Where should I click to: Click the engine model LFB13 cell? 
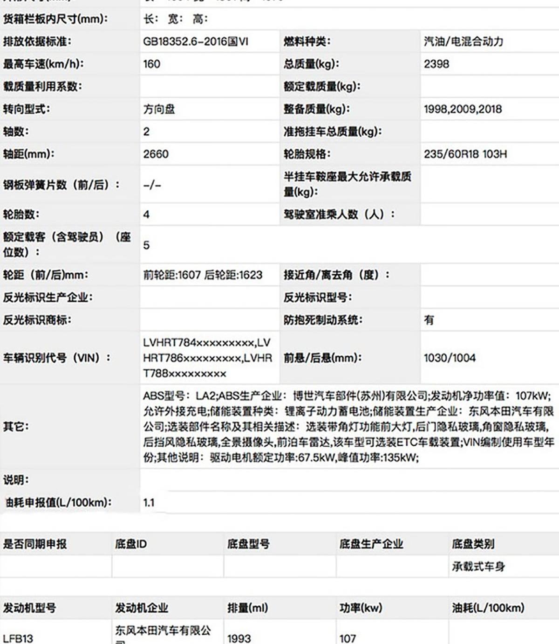pyautogui.click(x=18, y=638)
